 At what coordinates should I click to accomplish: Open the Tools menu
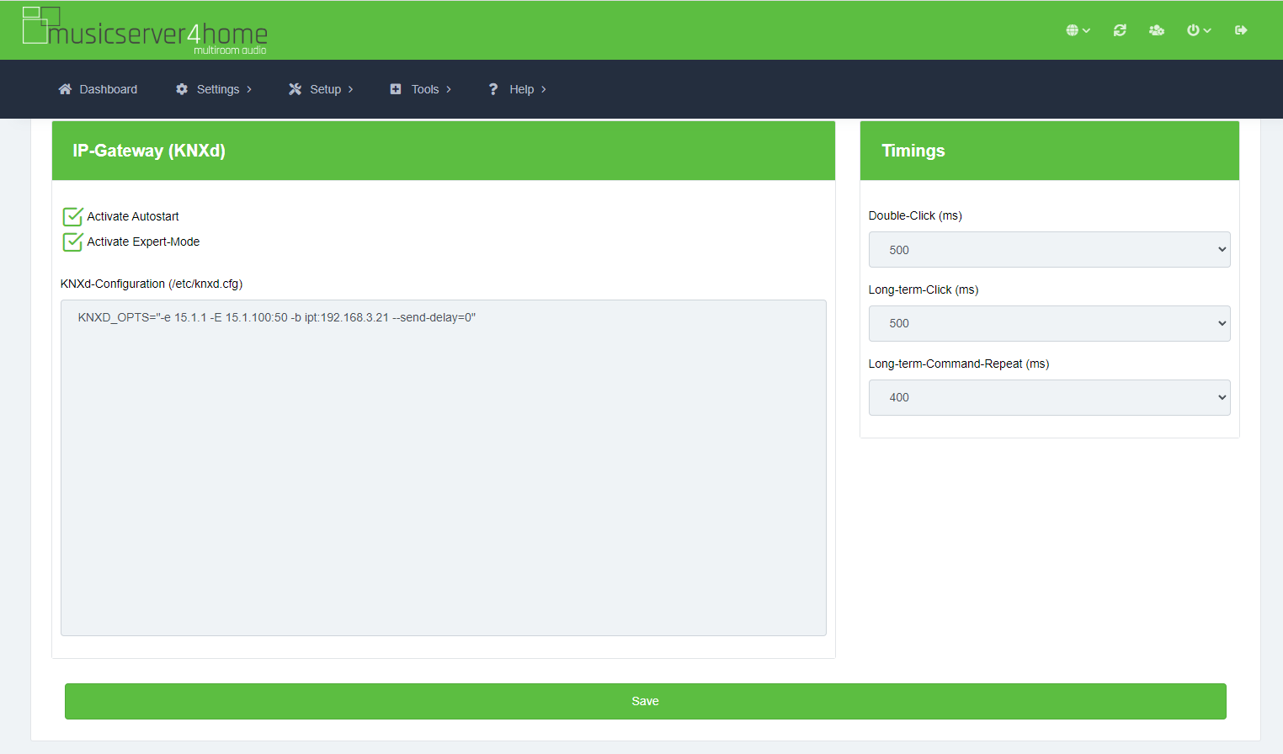pos(421,89)
